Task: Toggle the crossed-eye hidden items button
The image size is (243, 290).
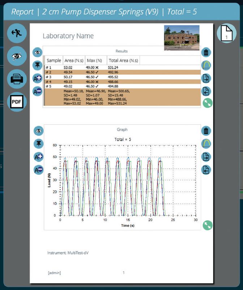Action: [17, 56]
